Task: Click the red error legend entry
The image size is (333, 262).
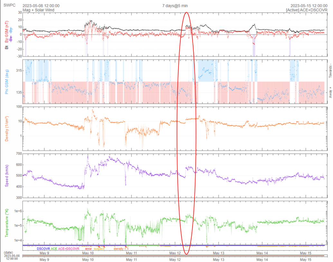Action: click(88, 249)
